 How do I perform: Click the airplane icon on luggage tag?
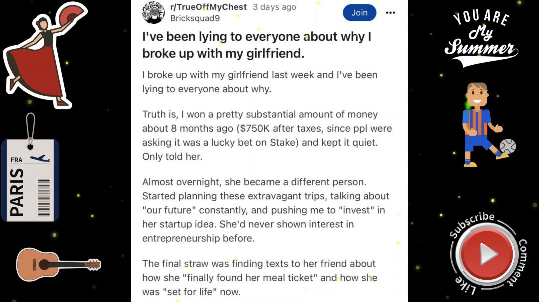click(x=40, y=159)
